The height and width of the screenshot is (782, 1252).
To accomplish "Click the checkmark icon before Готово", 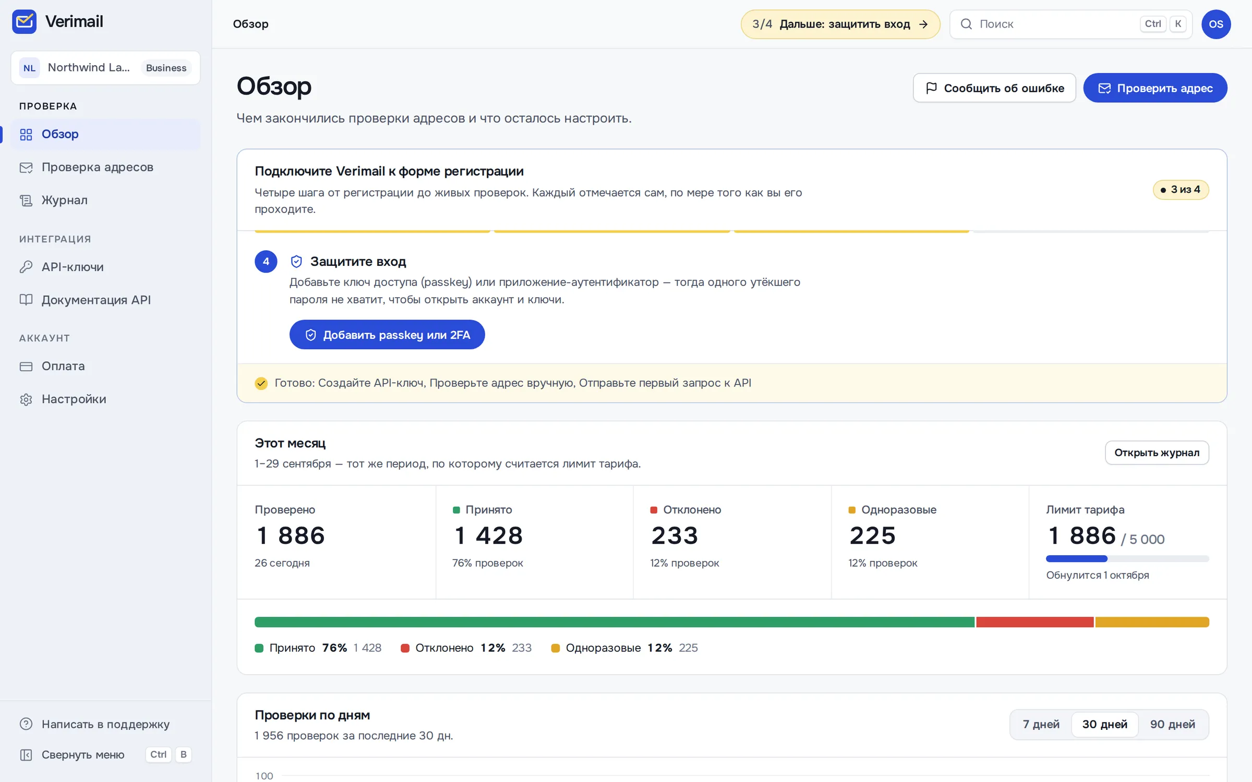I will pos(261,383).
